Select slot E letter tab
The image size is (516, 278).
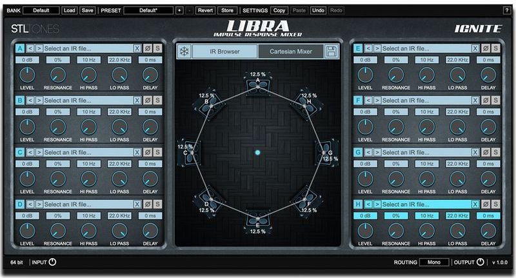point(358,48)
